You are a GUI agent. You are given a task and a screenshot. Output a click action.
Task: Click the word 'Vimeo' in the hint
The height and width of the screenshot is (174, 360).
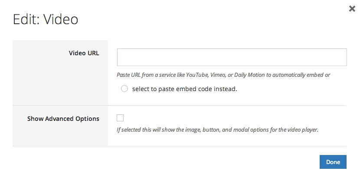218,75
